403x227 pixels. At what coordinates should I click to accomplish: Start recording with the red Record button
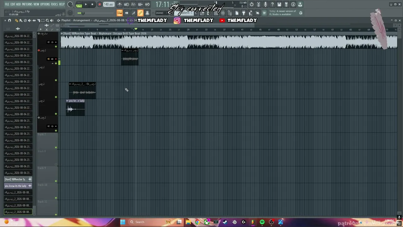pyautogui.click(x=99, y=4)
